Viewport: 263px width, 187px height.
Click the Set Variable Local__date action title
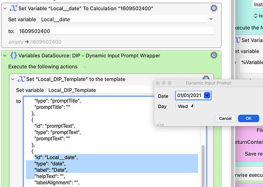tap(86, 8)
